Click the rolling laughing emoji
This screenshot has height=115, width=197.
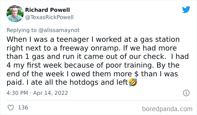(x=133, y=82)
